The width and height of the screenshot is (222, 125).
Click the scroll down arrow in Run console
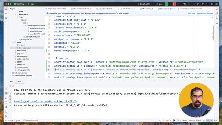pos(10,93)
